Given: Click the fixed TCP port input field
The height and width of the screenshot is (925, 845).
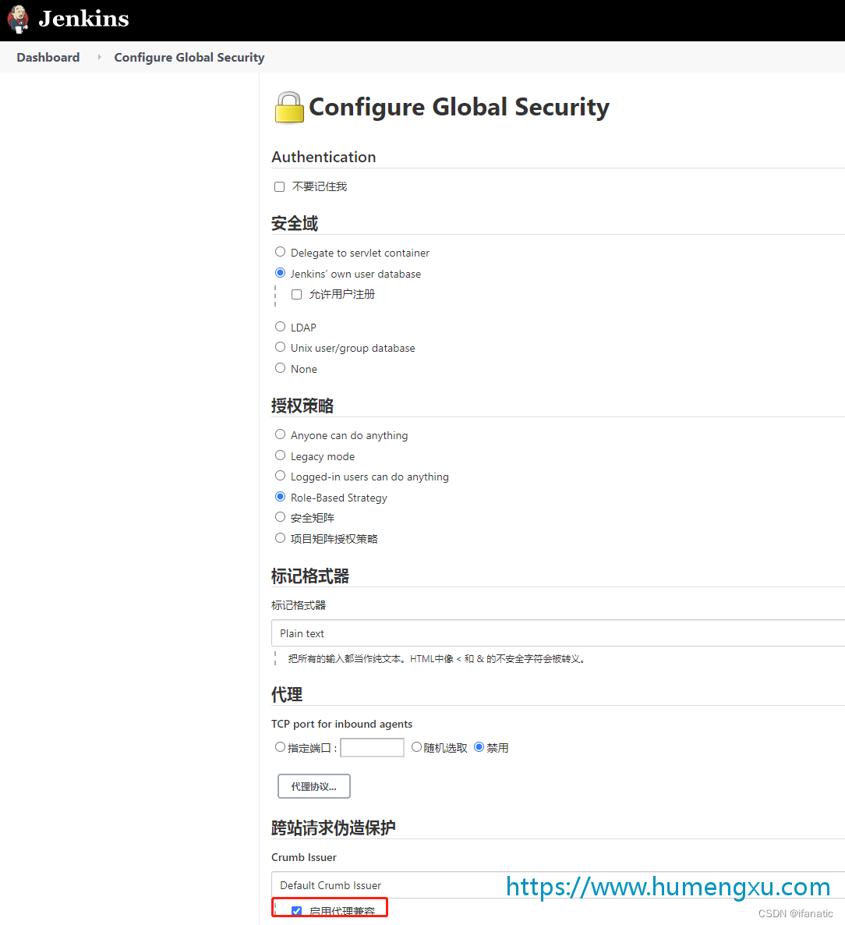Looking at the screenshot, I should click(372, 747).
